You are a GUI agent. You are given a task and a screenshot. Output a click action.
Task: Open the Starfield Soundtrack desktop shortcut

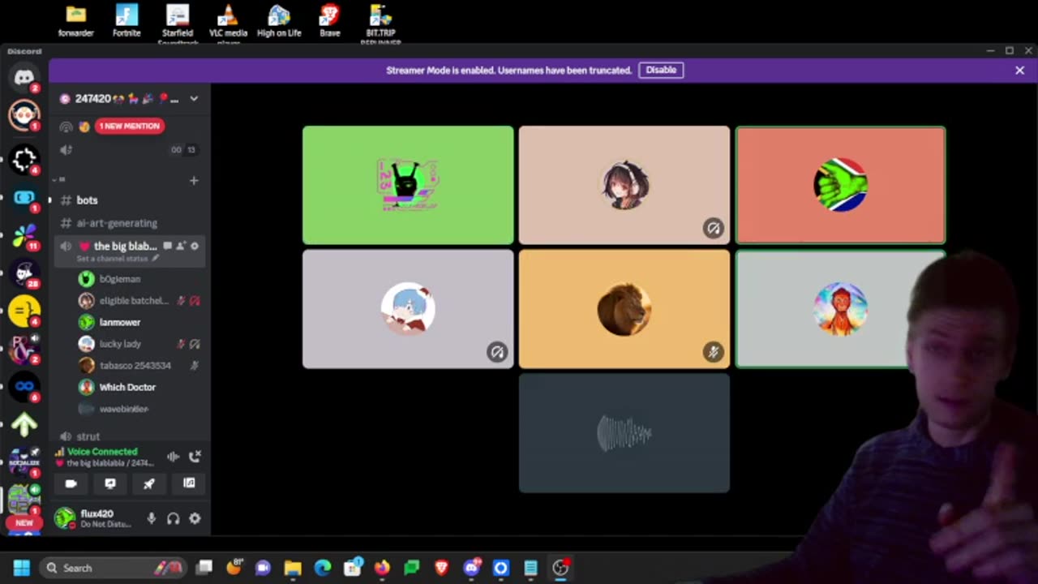click(178, 22)
